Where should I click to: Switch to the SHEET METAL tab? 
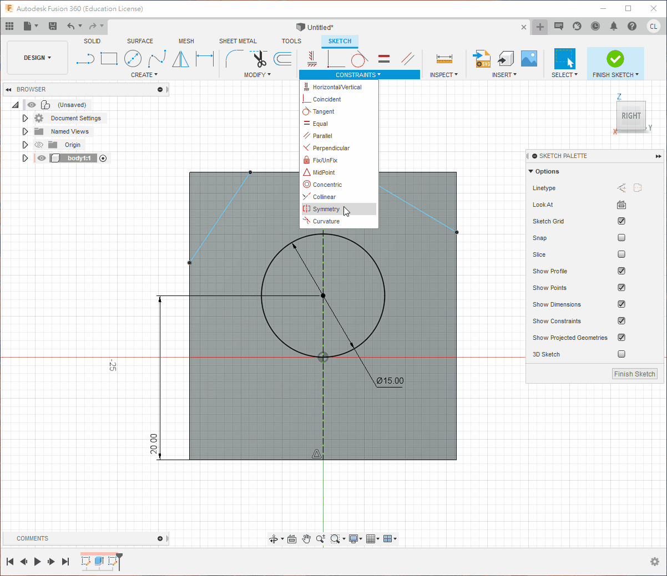pyautogui.click(x=238, y=41)
